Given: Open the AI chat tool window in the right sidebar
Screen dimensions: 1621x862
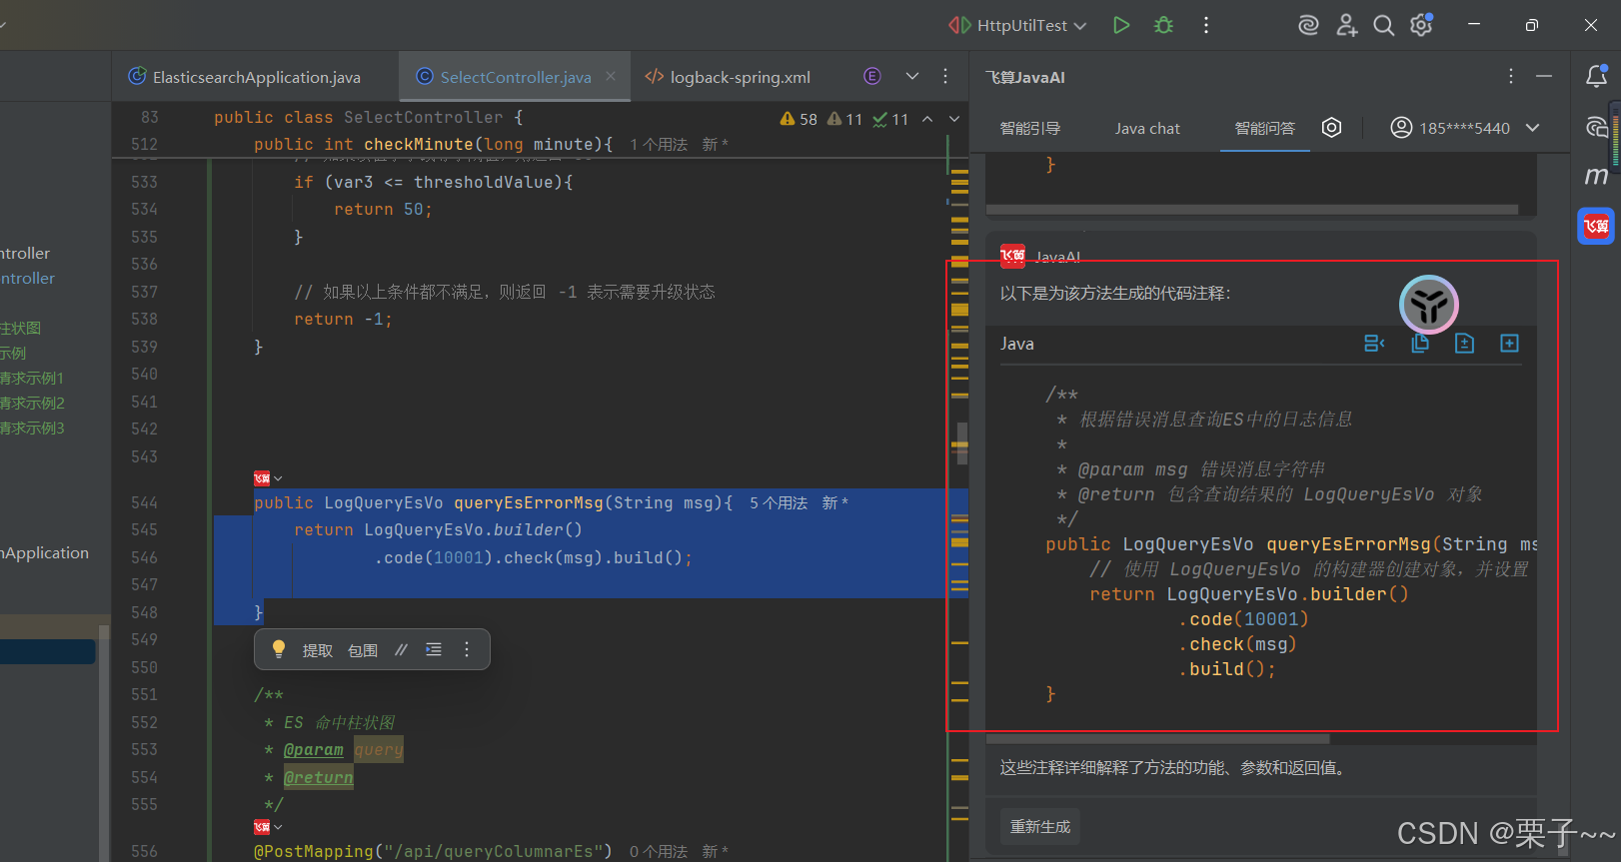Looking at the screenshot, I should click(x=1596, y=127).
